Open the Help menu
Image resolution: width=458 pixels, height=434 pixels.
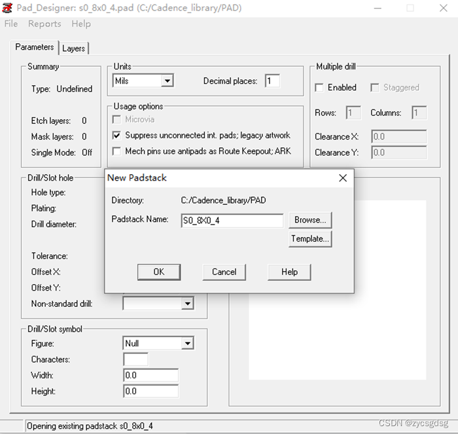81,24
